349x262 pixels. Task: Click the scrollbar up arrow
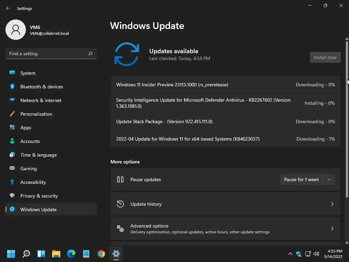point(347,39)
